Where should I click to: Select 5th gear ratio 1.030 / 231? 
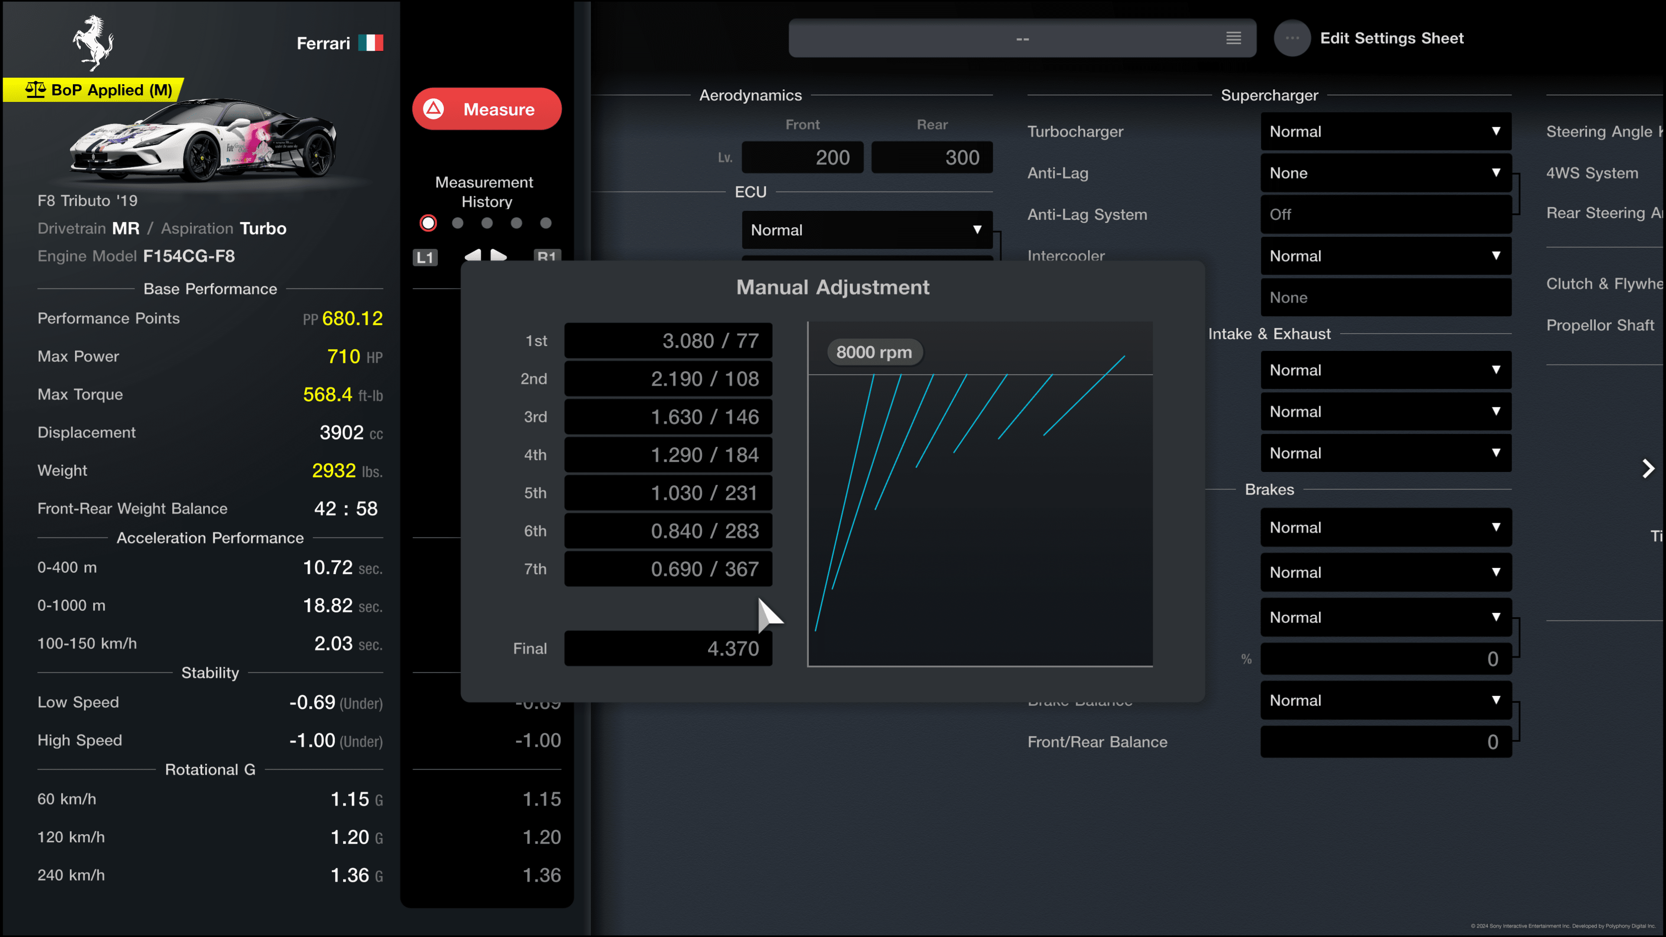668,493
